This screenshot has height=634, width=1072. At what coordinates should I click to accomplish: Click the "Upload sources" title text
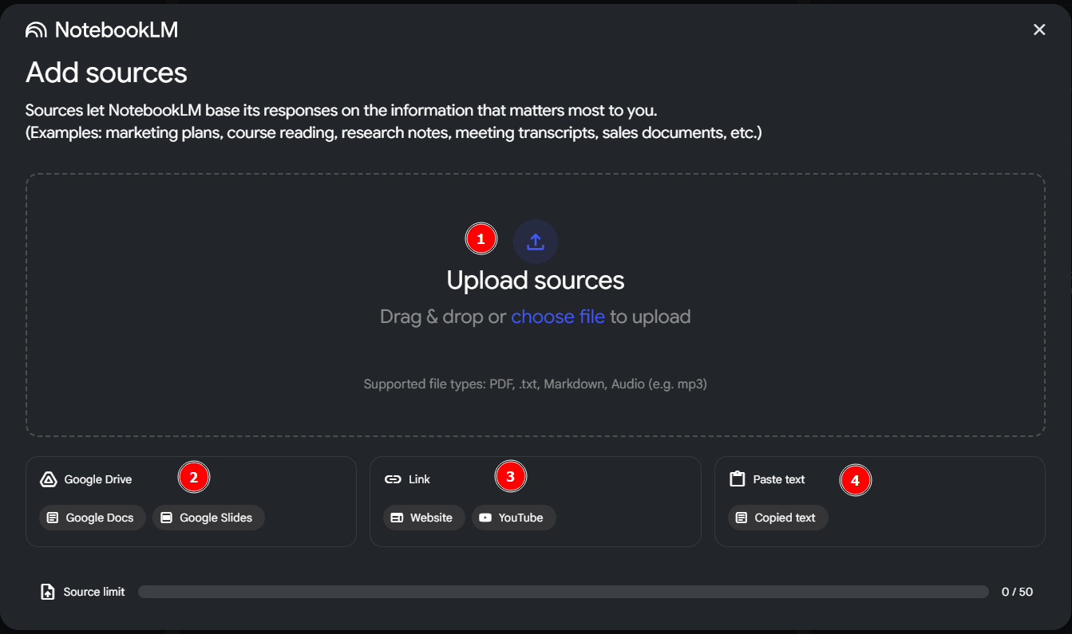[x=536, y=280]
